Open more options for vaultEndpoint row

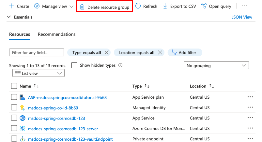click(x=250, y=139)
